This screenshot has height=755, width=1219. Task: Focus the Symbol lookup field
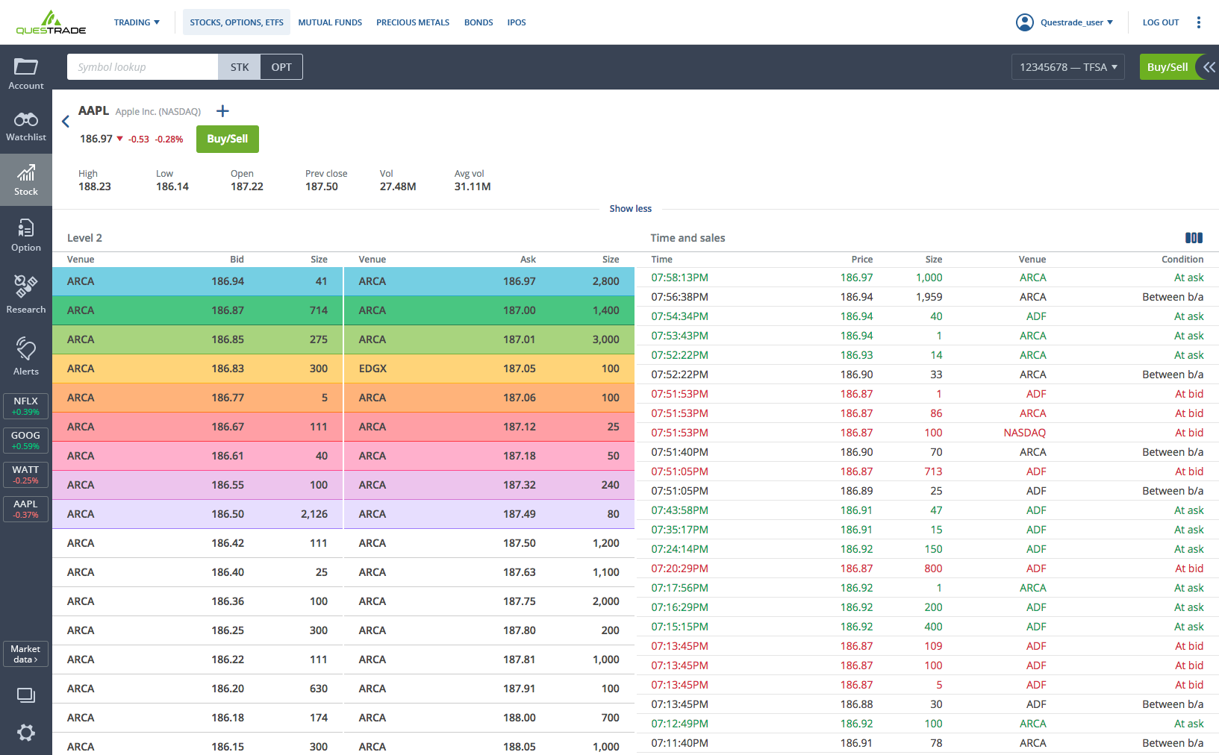coord(143,67)
